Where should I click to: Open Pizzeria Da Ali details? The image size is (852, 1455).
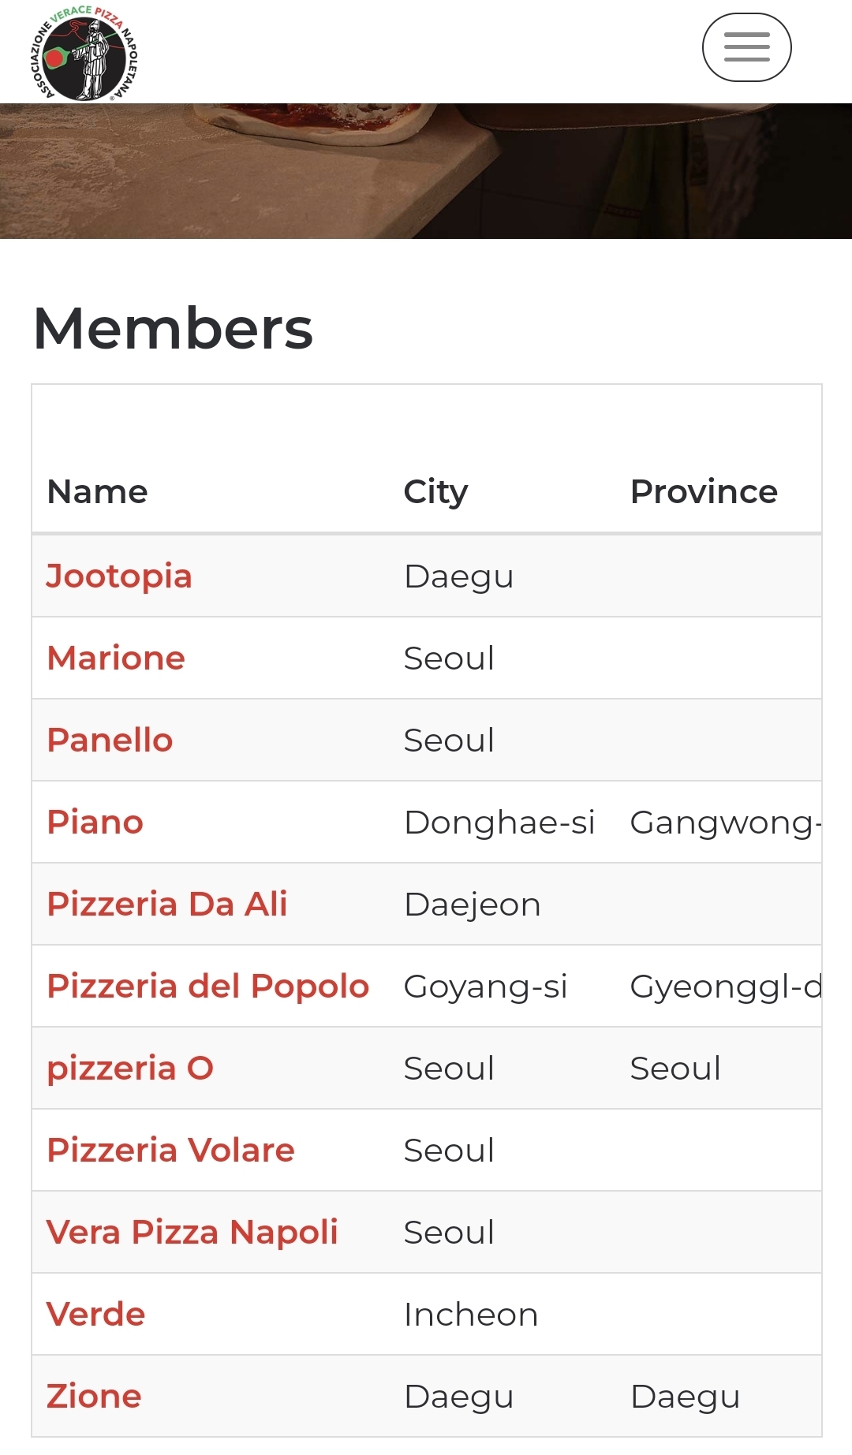tap(167, 905)
